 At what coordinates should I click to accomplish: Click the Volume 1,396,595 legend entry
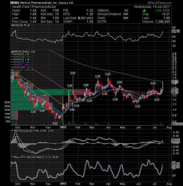[22, 70]
